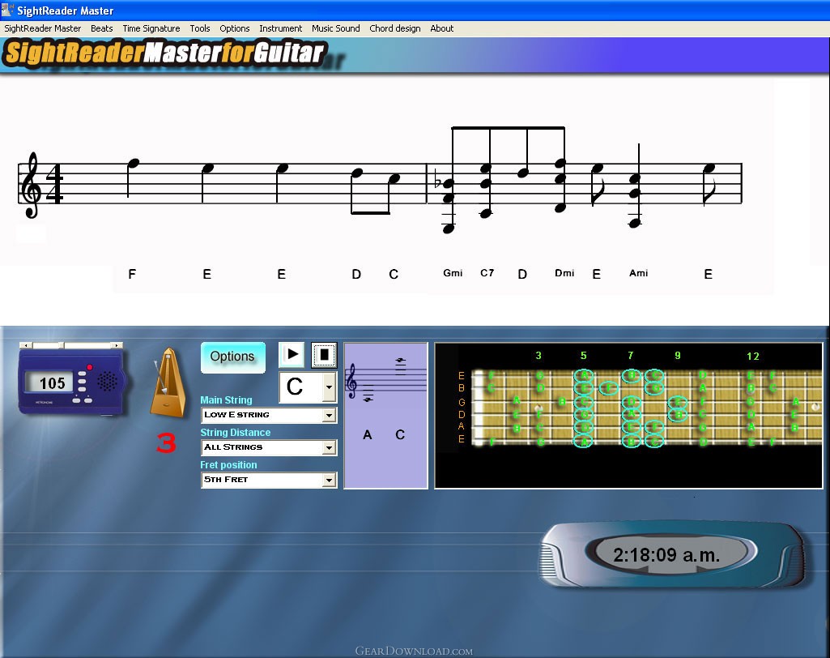
Task: Click the third white metronome button
Action: pos(82,390)
